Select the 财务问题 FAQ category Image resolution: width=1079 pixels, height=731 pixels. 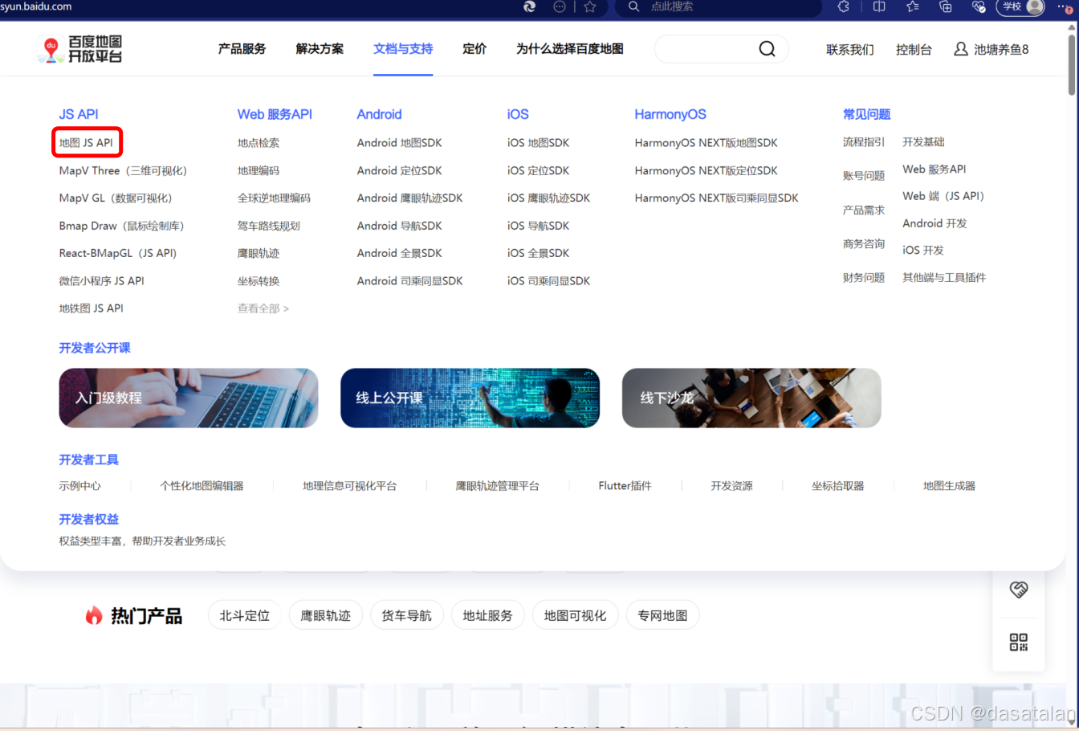[x=864, y=278]
